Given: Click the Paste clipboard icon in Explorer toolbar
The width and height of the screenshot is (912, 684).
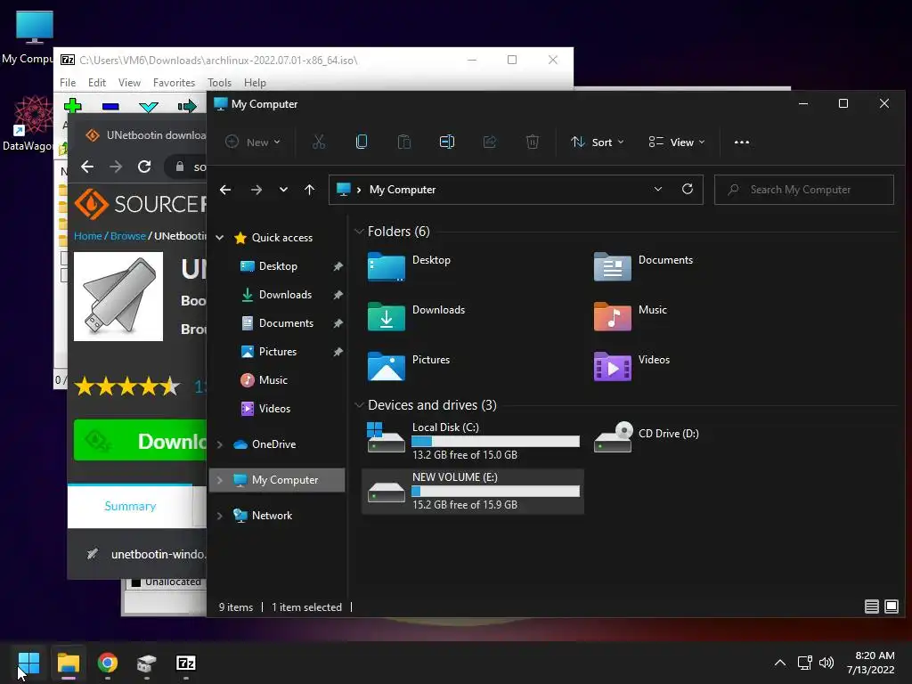Looking at the screenshot, I should point(404,142).
